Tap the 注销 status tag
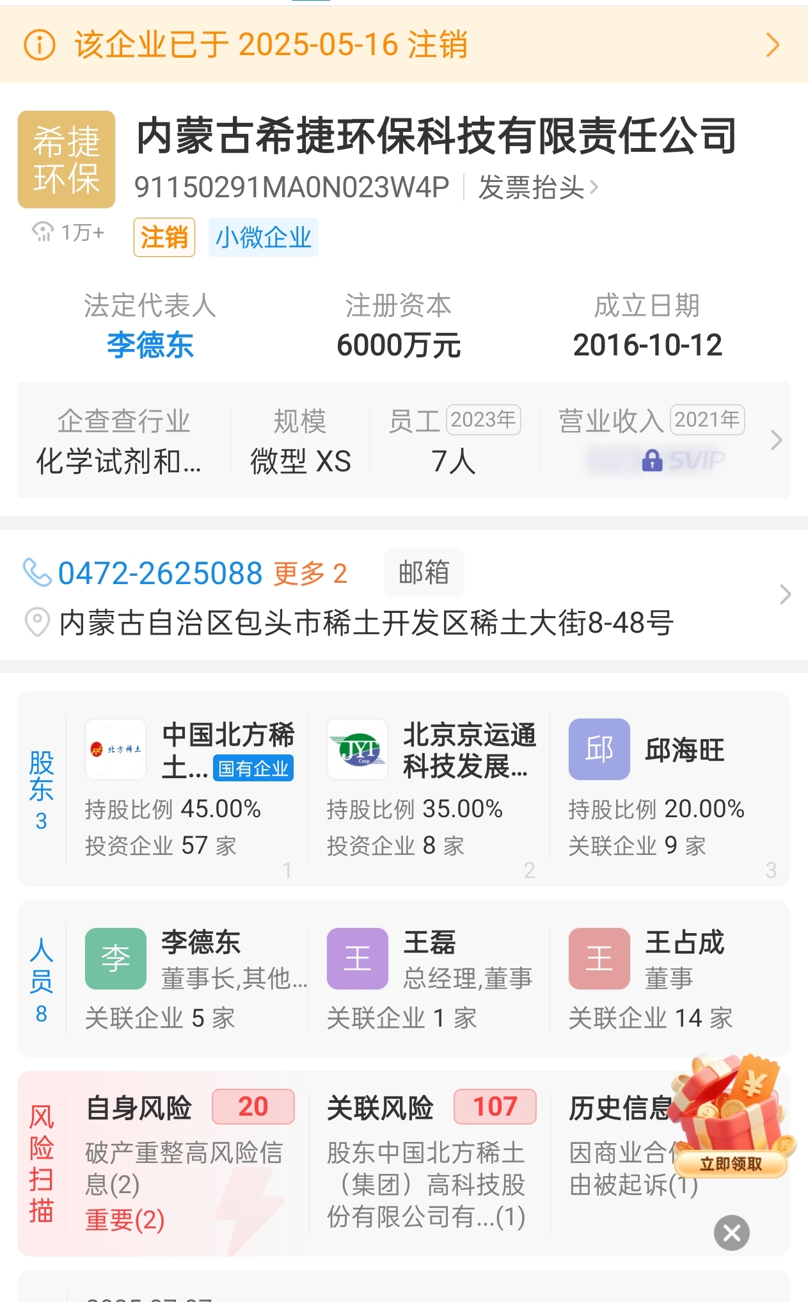Screen dimensions: 808x1302 click(164, 238)
